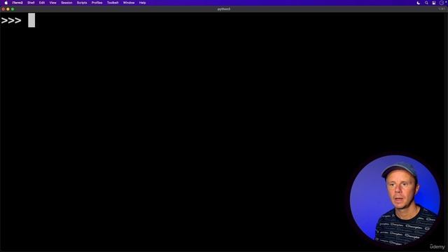The image size is (448, 252).
Task: Click the terminal cursor block
Action: pyautogui.click(x=31, y=20)
